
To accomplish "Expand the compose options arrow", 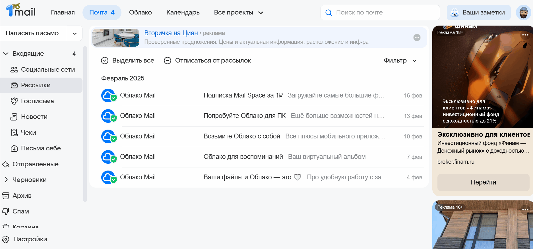I will 75,34.
